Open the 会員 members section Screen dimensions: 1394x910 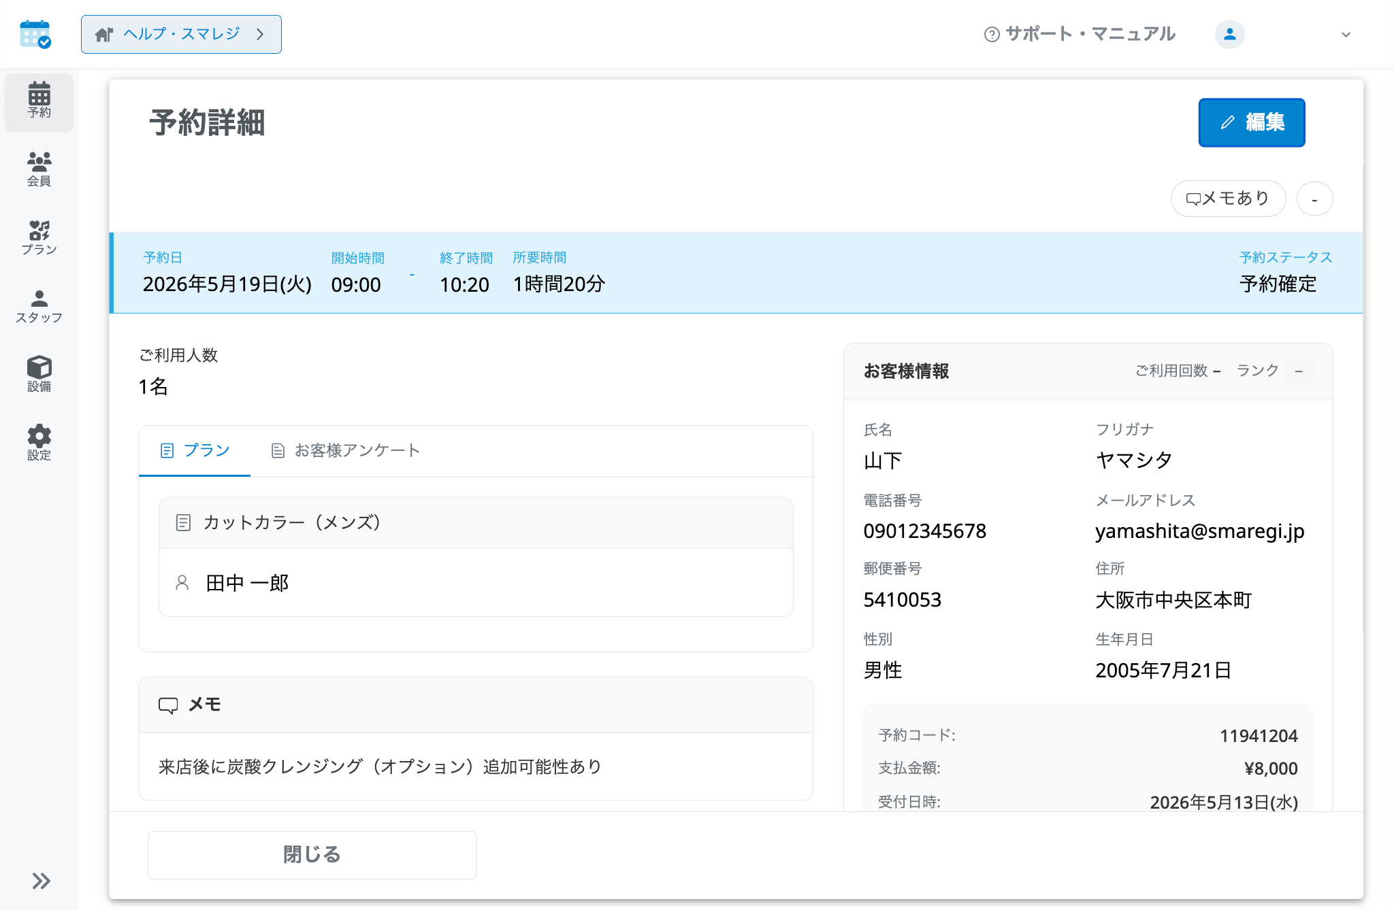click(x=39, y=169)
